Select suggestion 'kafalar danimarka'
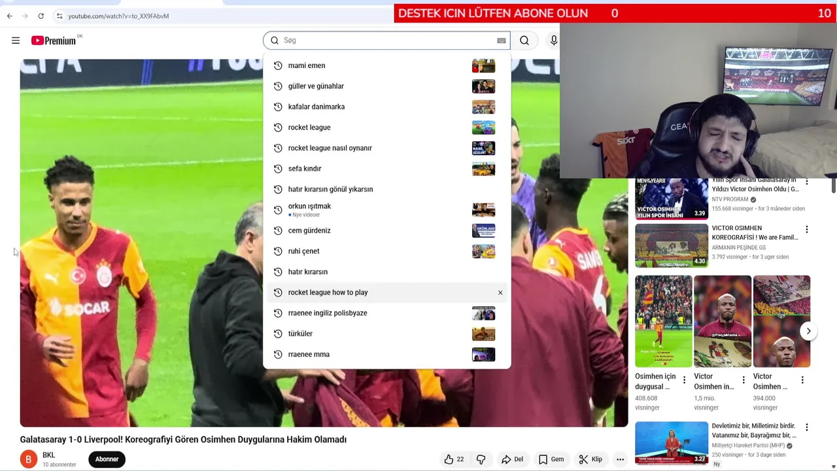The height and width of the screenshot is (471, 837). 386,107
